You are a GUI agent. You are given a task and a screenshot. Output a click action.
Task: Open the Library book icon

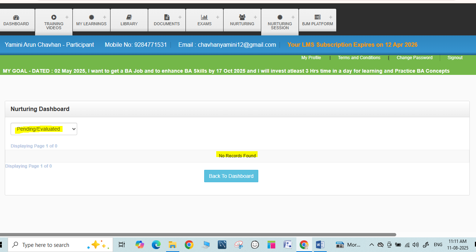click(129, 17)
